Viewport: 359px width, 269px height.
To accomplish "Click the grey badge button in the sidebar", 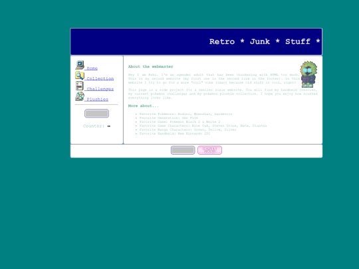I will tap(96, 113).
